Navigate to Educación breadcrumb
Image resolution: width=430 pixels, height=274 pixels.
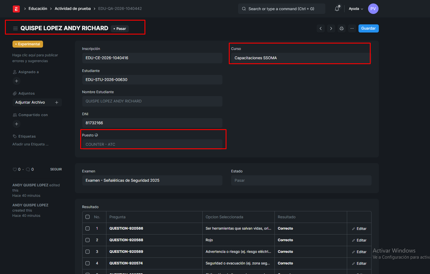38,9
